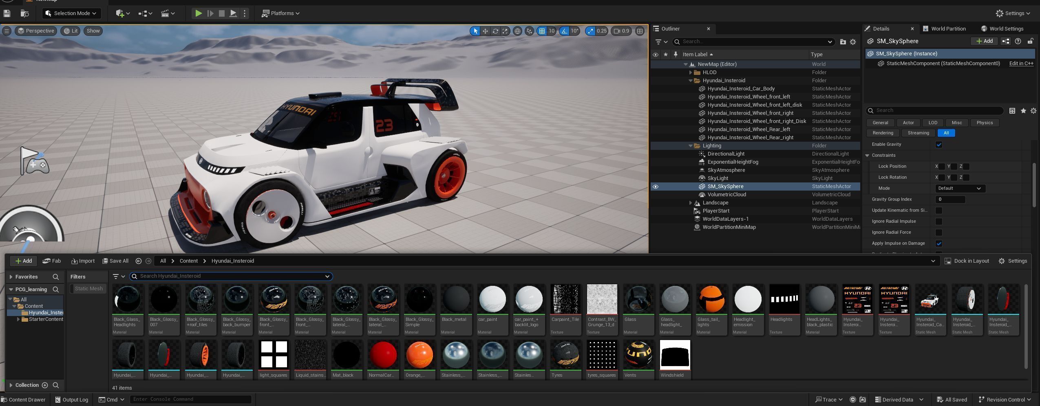Toggle rotation snapping in viewport

coord(564,31)
